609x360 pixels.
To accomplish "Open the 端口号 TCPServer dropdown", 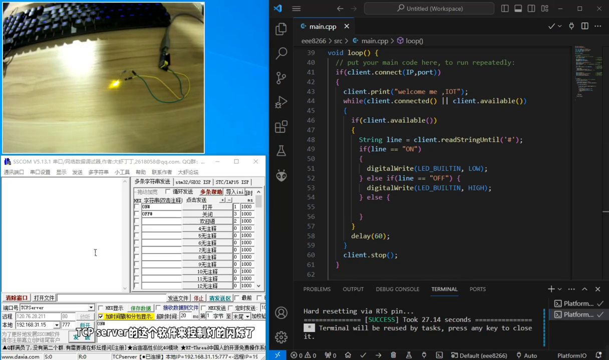I will point(91,308).
